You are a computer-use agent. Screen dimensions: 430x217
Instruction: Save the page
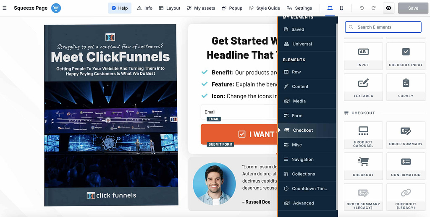click(413, 8)
